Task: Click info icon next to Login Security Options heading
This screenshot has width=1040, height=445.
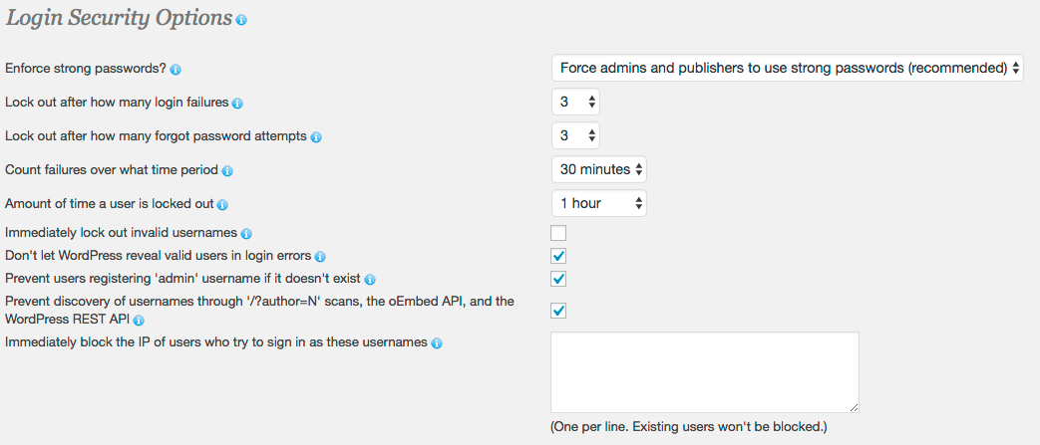Action: pyautogui.click(x=241, y=20)
